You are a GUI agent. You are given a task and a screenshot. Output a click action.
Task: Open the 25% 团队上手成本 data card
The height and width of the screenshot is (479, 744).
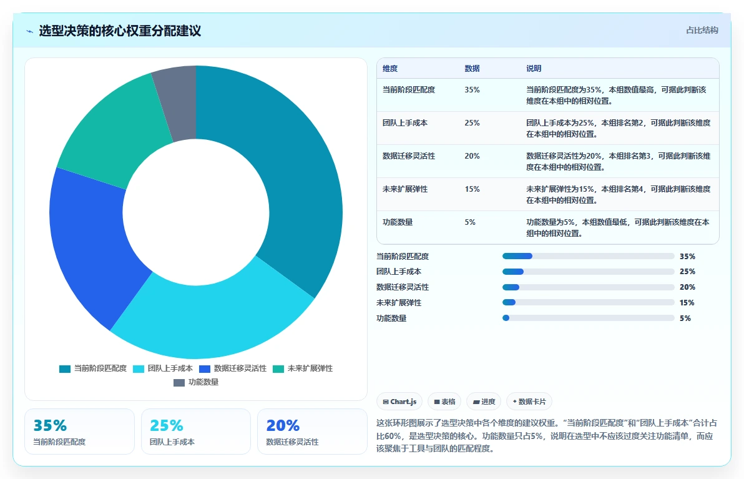point(196,432)
